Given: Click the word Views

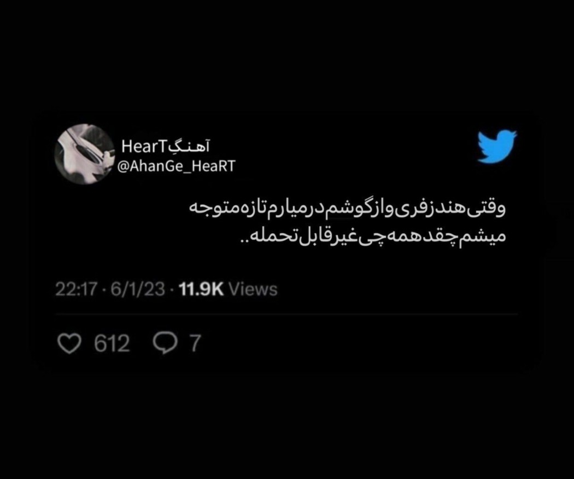Looking at the screenshot, I should [253, 289].
